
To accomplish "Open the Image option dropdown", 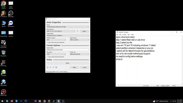I will click(x=68, y=35).
